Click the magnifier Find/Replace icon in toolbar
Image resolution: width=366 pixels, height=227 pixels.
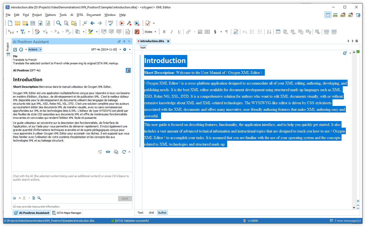pyautogui.click(x=59, y=23)
